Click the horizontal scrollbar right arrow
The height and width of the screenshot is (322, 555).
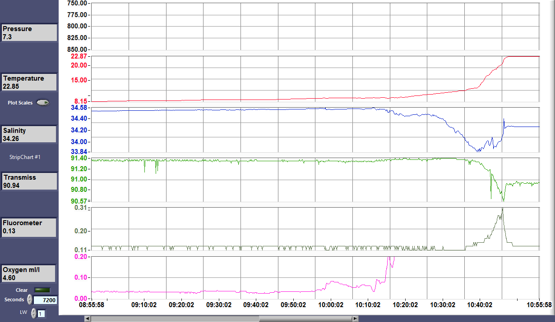point(356,318)
